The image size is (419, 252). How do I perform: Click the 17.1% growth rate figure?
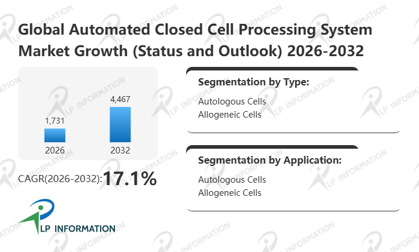130,178
